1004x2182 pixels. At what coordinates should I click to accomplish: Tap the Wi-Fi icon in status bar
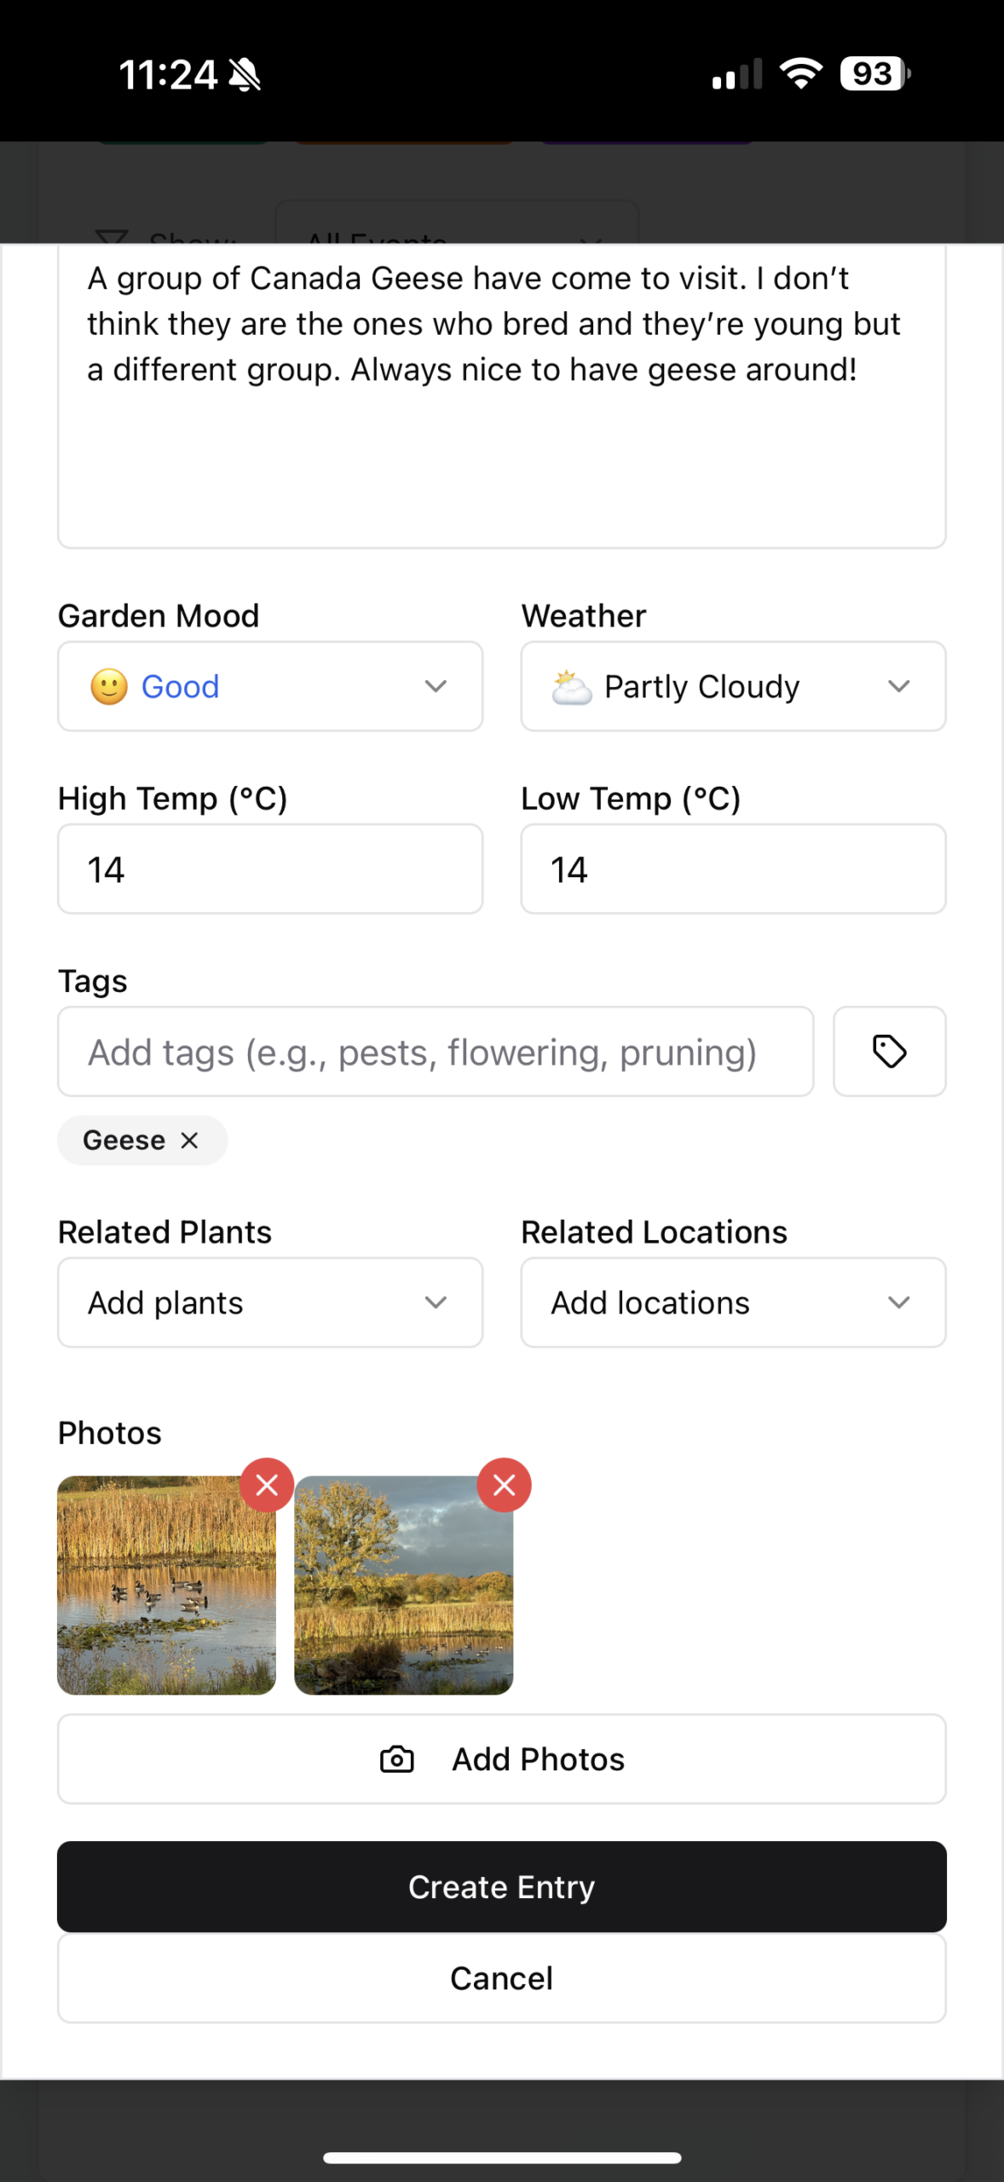(801, 74)
